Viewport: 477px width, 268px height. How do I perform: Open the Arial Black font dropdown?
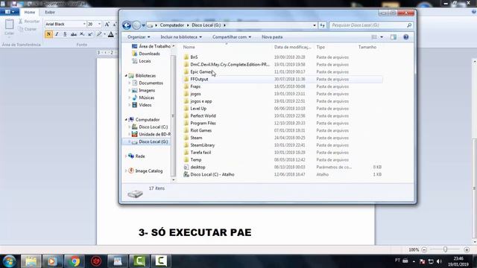tap(84, 24)
